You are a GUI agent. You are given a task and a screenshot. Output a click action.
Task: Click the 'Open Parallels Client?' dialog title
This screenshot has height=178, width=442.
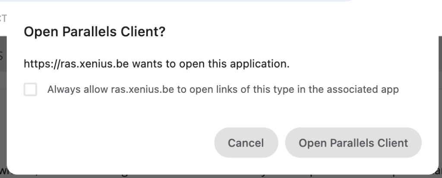point(95,32)
